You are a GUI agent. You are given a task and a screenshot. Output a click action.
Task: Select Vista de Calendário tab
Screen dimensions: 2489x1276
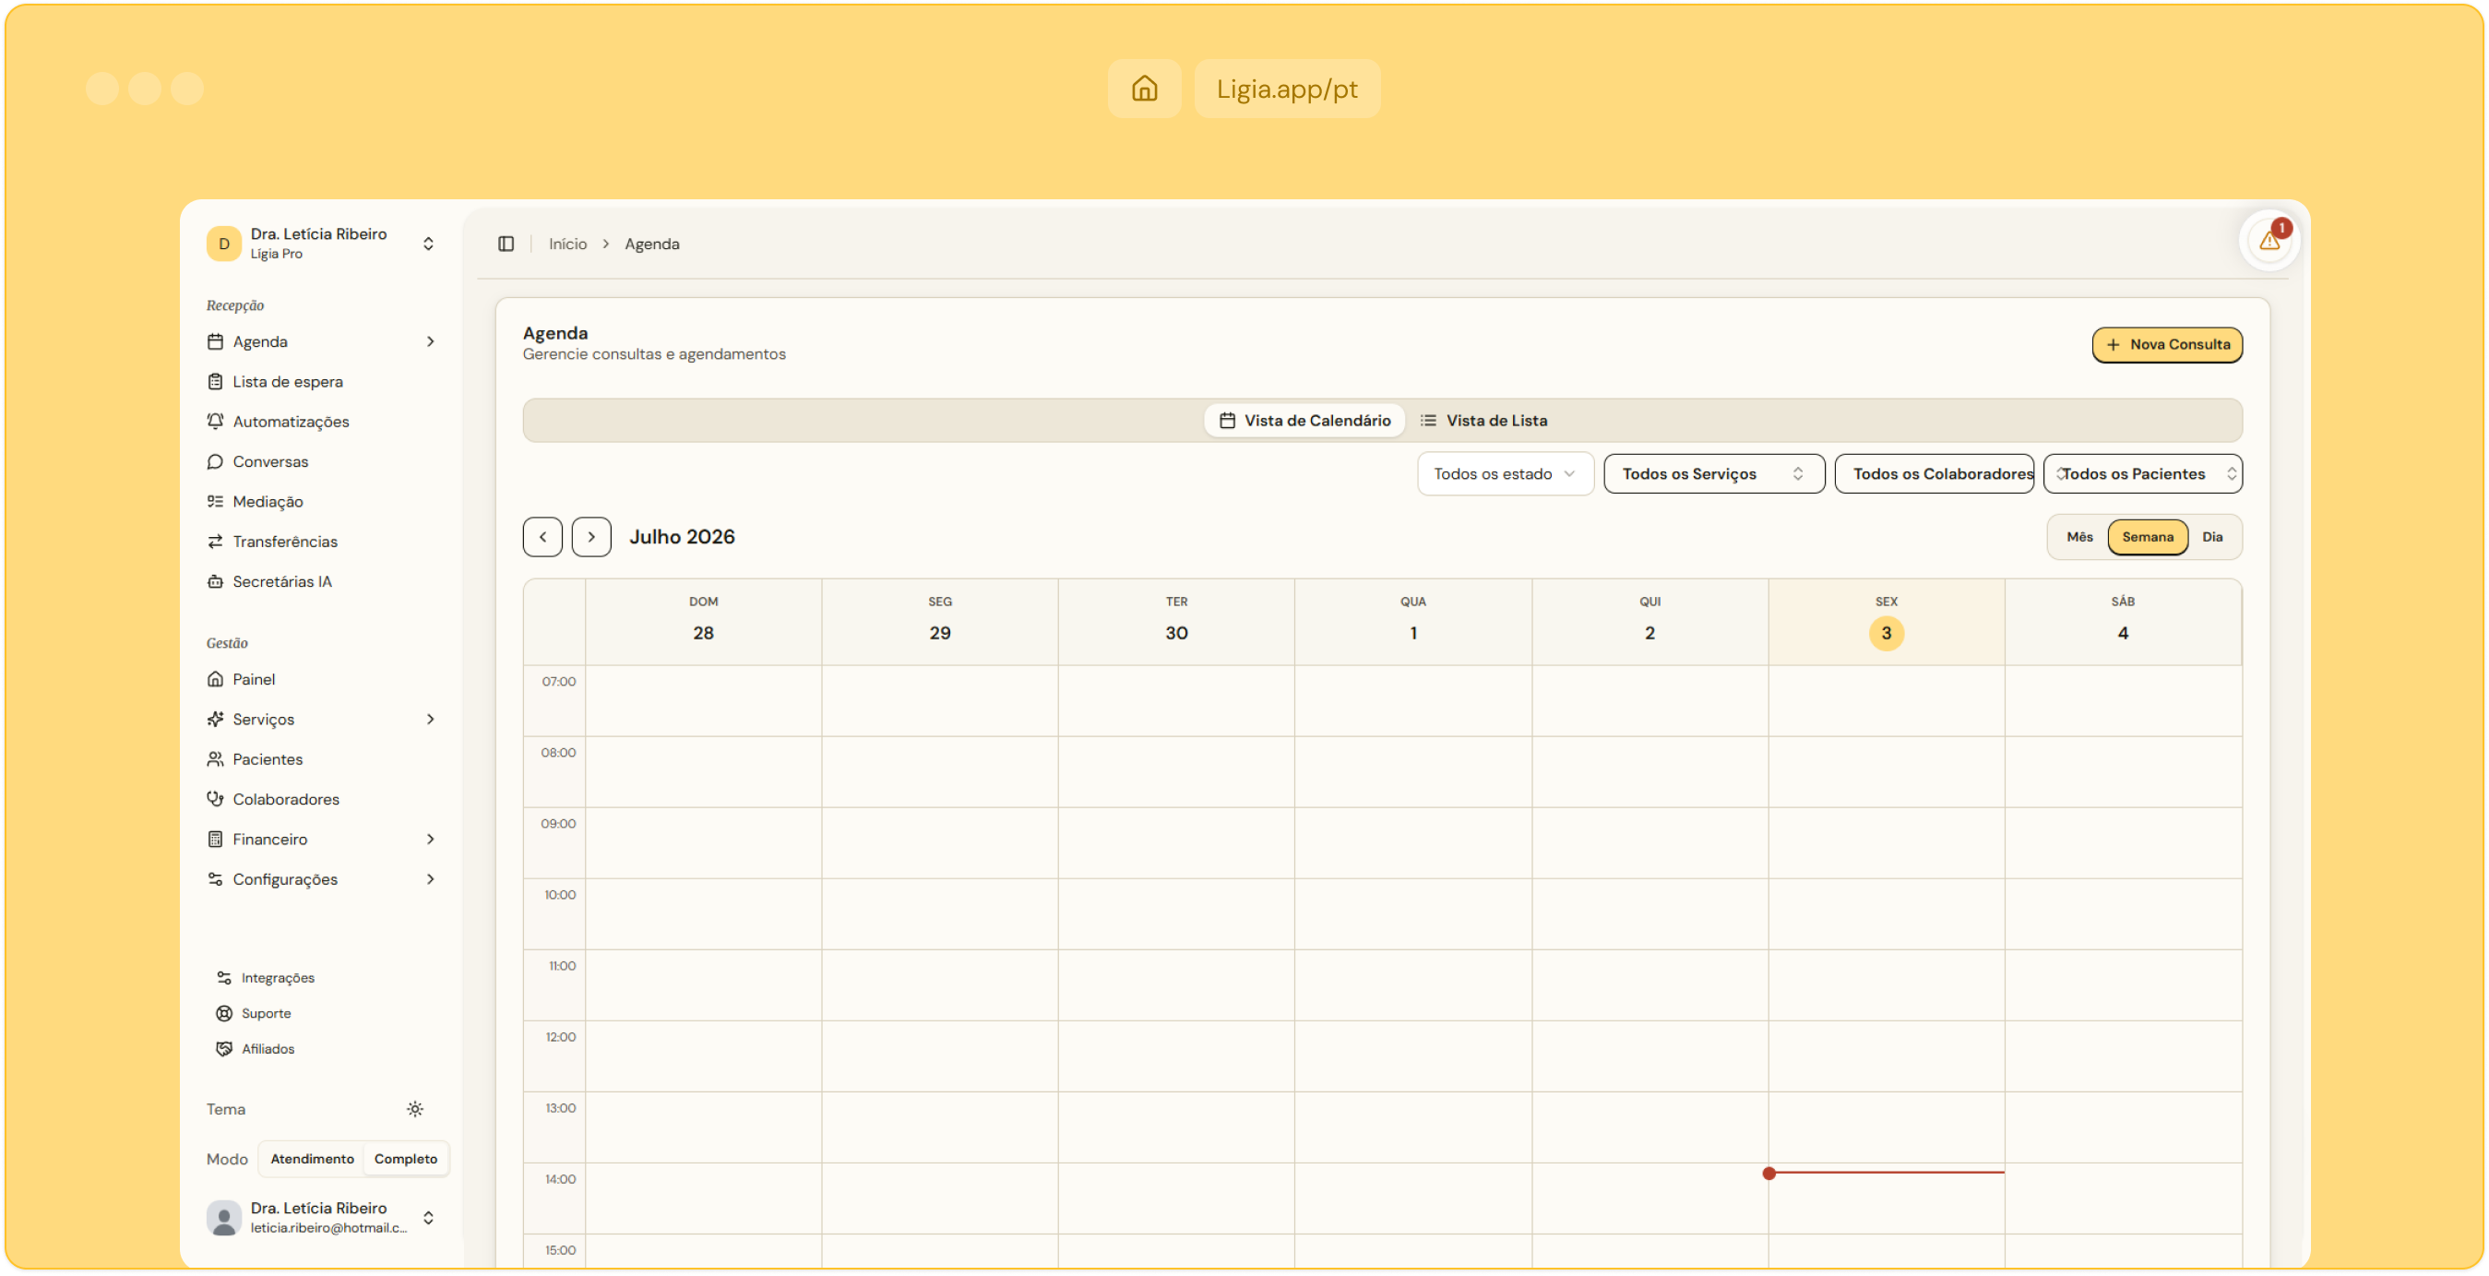tap(1304, 421)
